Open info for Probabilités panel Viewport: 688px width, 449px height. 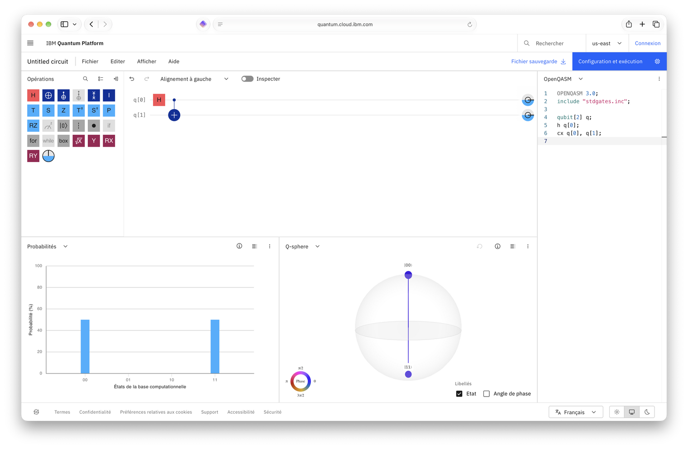(239, 246)
